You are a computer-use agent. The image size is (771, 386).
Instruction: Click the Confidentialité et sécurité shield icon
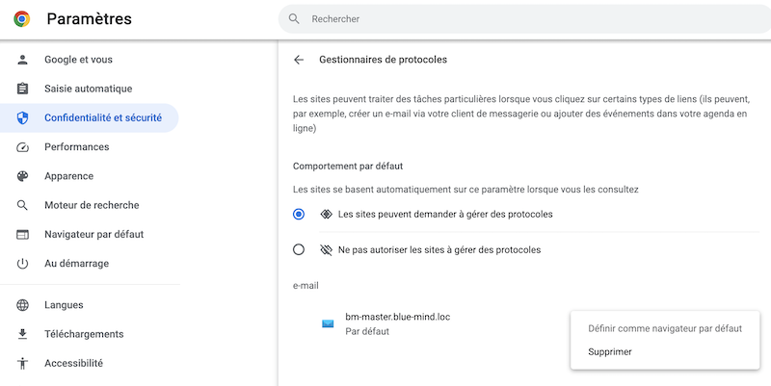point(22,117)
